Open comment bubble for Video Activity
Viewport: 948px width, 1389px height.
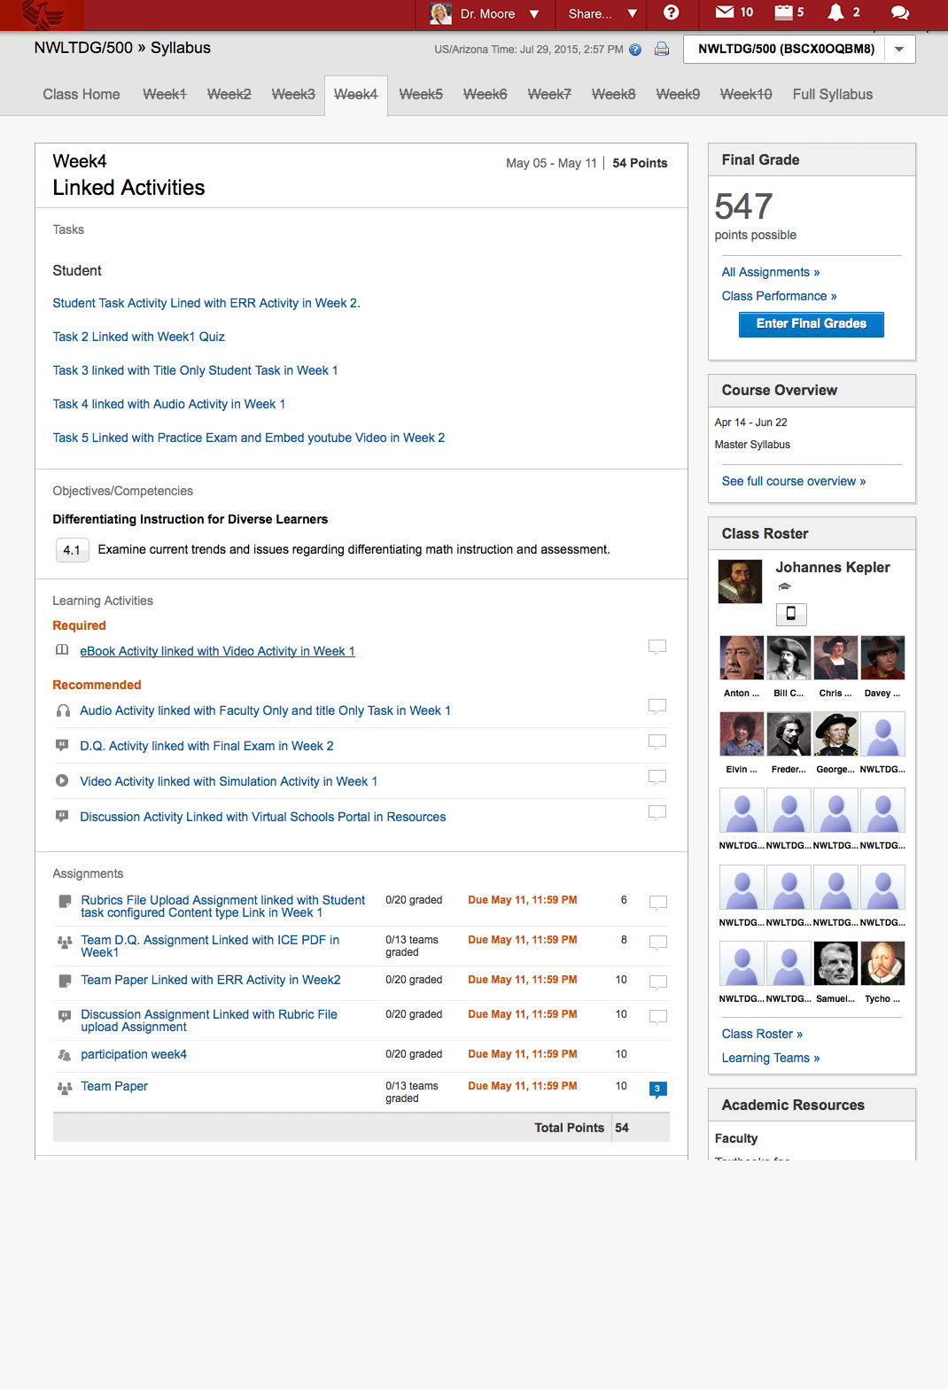[657, 778]
